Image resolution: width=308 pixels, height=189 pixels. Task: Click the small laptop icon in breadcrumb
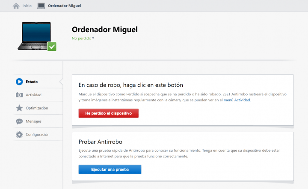pos(41,6)
